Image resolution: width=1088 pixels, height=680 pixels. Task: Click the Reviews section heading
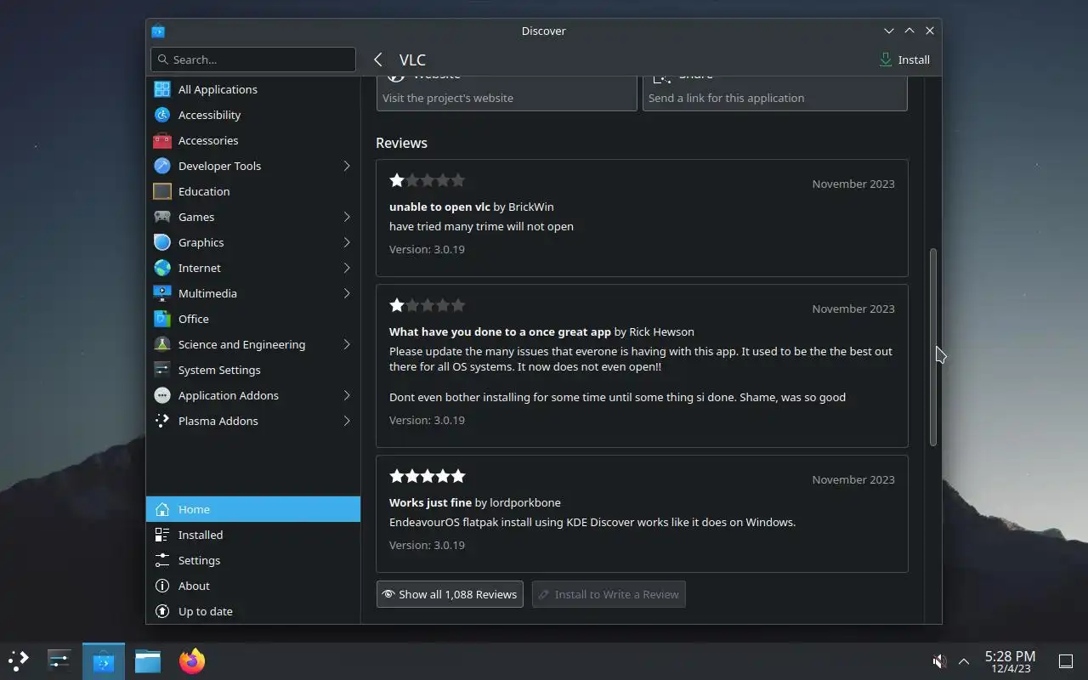tap(401, 143)
